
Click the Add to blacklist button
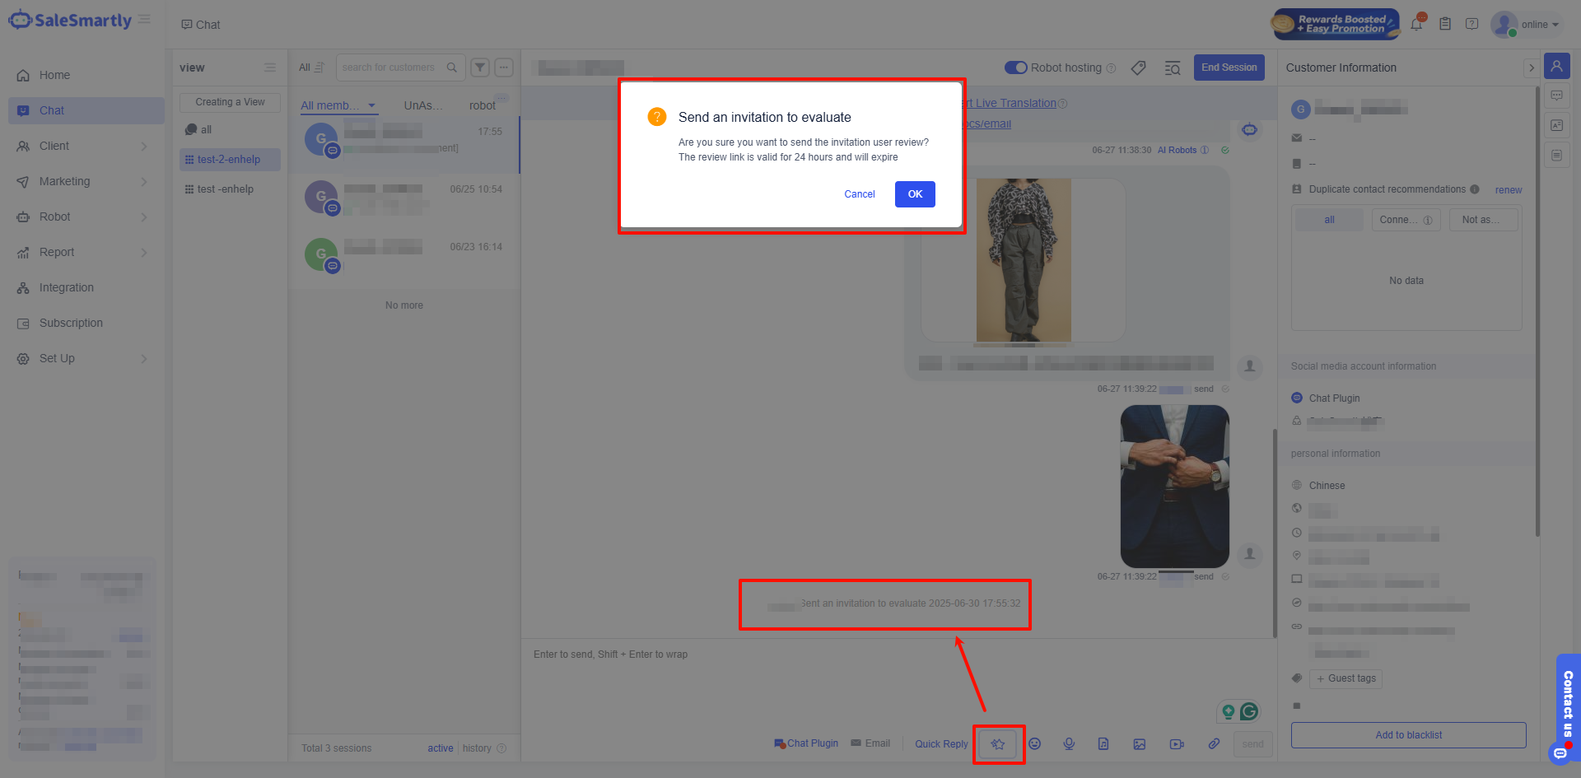[1408, 735]
